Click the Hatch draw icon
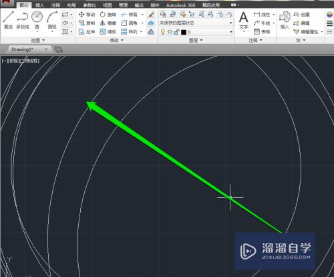 coord(65,31)
